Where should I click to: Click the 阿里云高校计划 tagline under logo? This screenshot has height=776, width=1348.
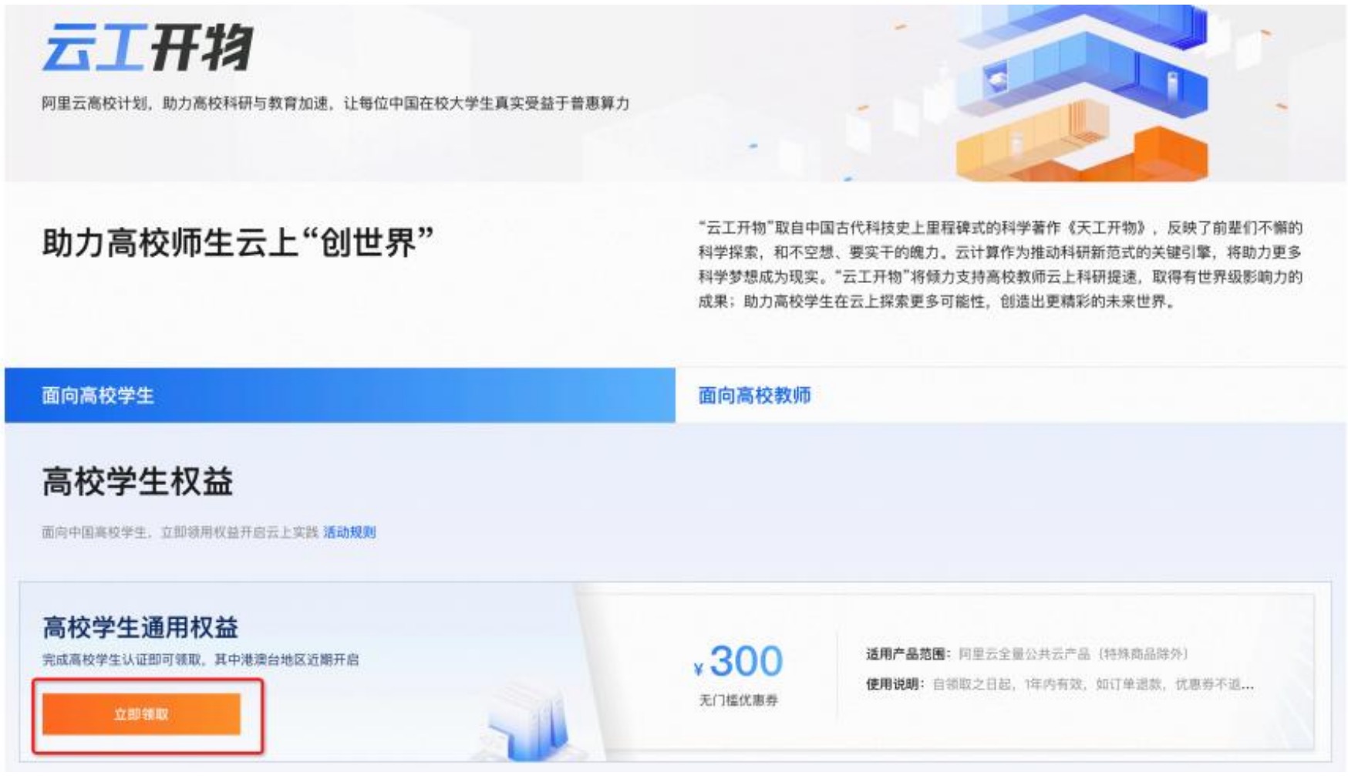(335, 103)
